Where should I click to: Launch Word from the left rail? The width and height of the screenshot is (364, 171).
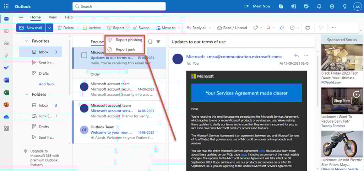(6, 80)
